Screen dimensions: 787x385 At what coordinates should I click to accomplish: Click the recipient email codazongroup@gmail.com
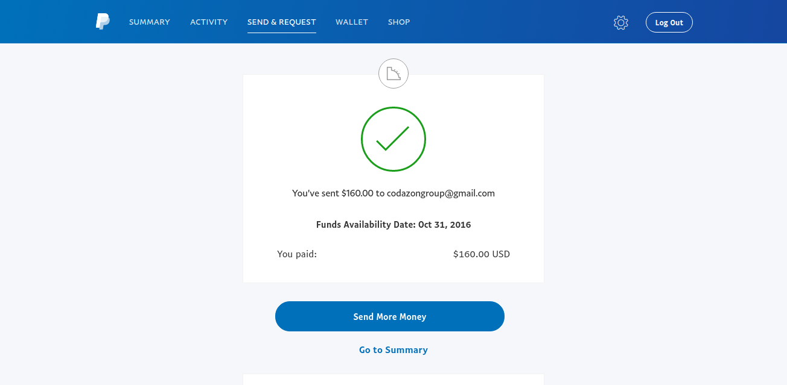click(x=441, y=193)
